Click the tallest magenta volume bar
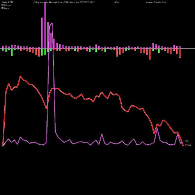Screen dimensions: 195x195 point(45,26)
